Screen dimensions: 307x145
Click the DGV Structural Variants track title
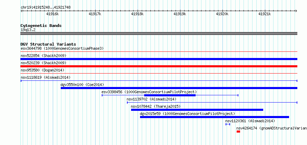(x=48, y=44)
